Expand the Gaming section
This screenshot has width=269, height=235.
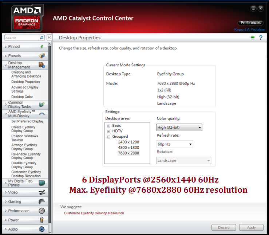coord(6,201)
